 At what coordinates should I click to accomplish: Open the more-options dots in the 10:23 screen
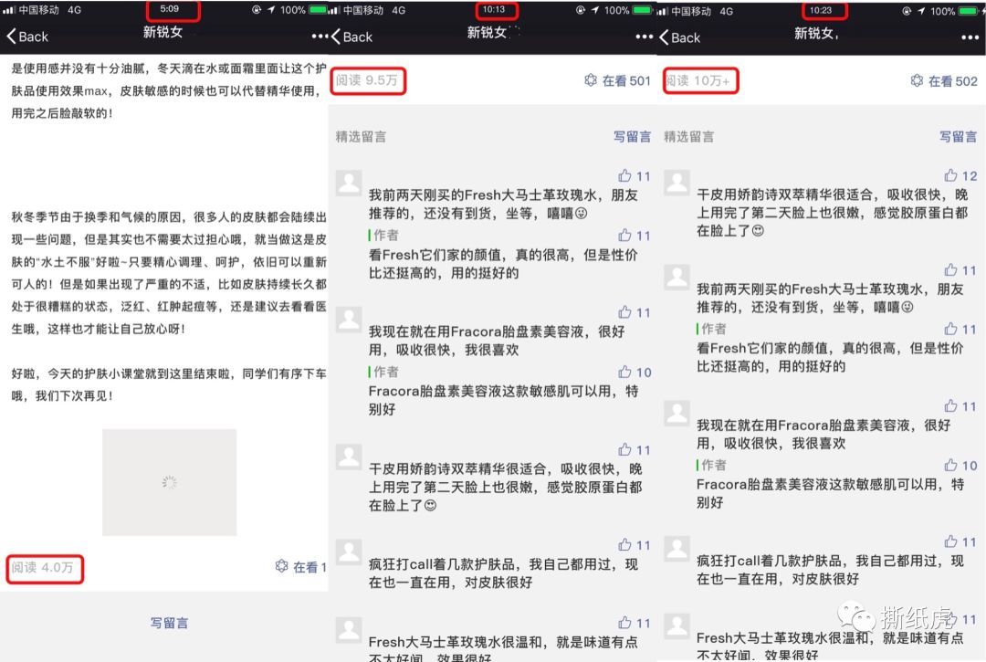pos(970,37)
